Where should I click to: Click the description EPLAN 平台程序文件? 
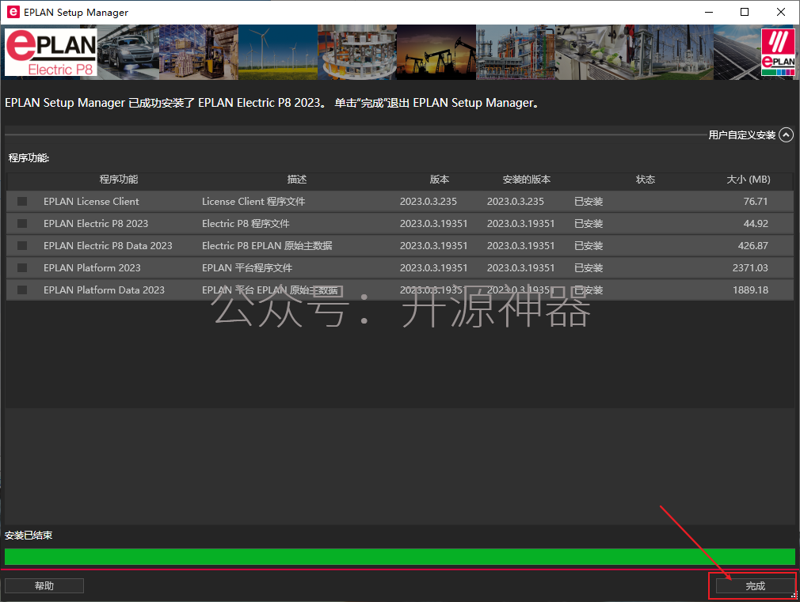coord(247,267)
